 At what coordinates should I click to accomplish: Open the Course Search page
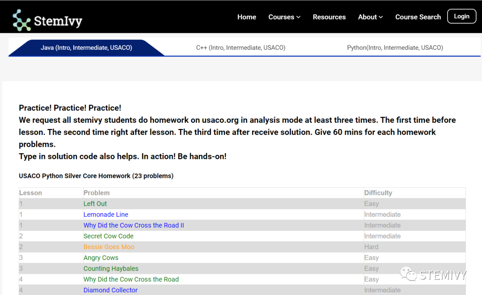[x=418, y=17]
